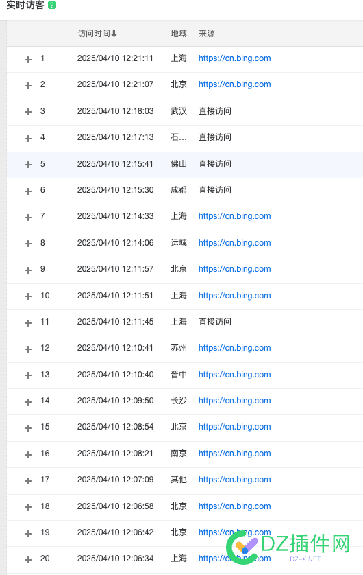Open bing source link in row 1
Viewport: 363px width, 575px height.
click(234, 58)
